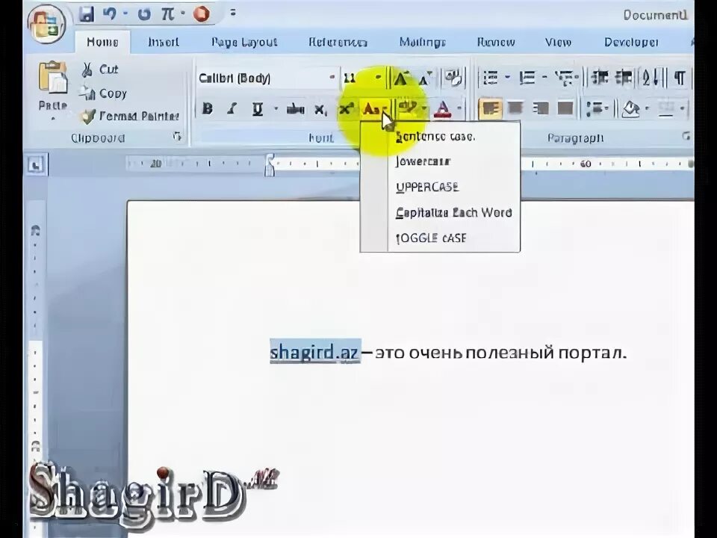Choose Capitalize Each Word option
This screenshot has width=717, height=538.
(x=453, y=213)
